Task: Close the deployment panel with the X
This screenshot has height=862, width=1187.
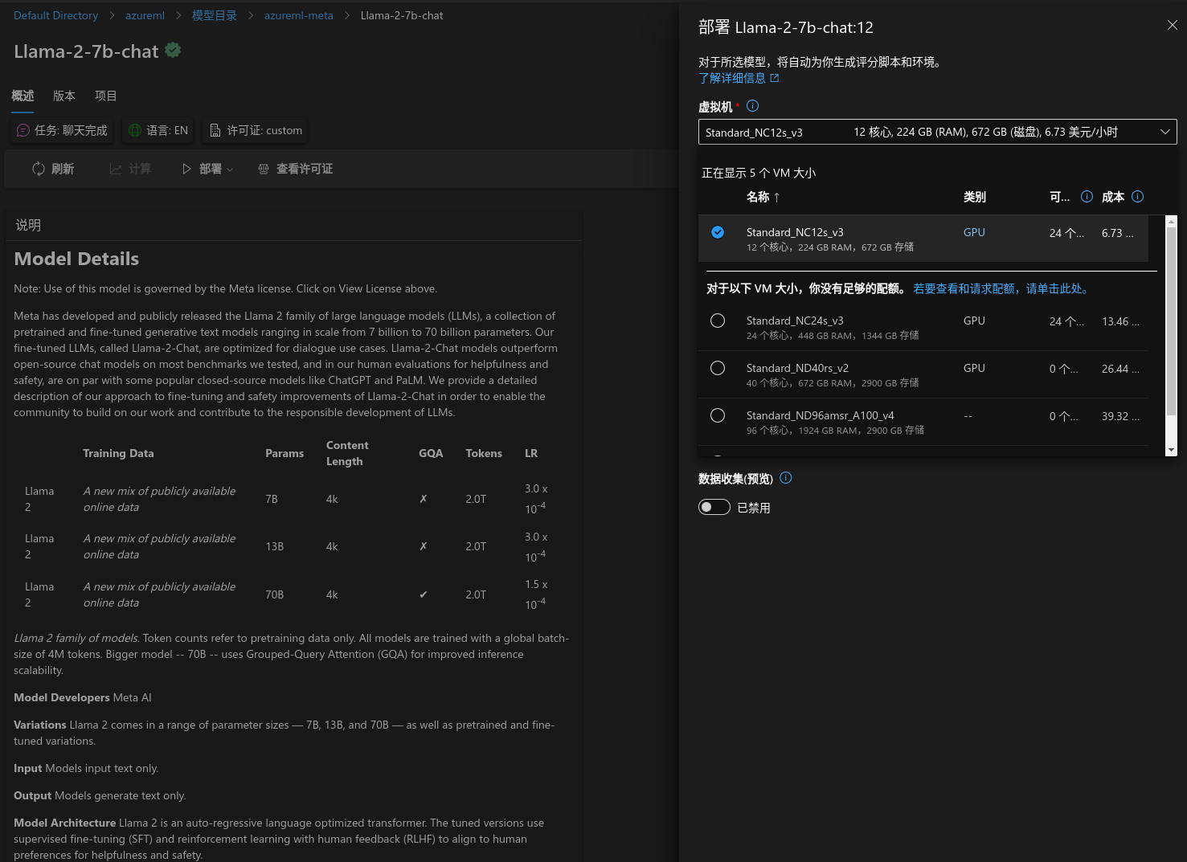Action: click(1173, 26)
